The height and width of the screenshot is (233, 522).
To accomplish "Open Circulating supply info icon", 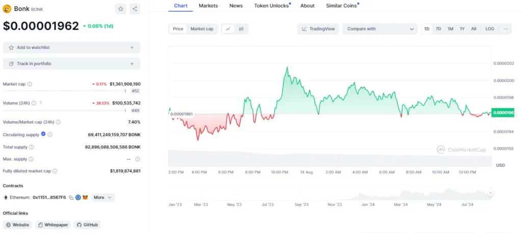I will 50,135.
